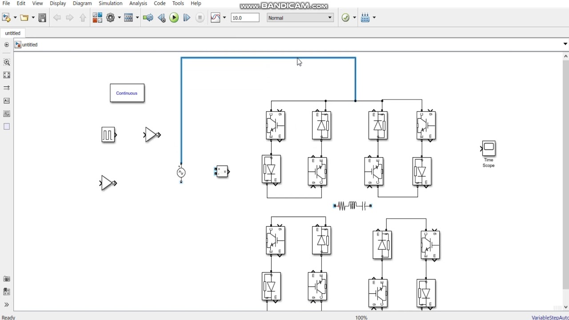Screen dimensions: 569x320
Task: Select the Pulse Generator block
Action: coord(108,135)
